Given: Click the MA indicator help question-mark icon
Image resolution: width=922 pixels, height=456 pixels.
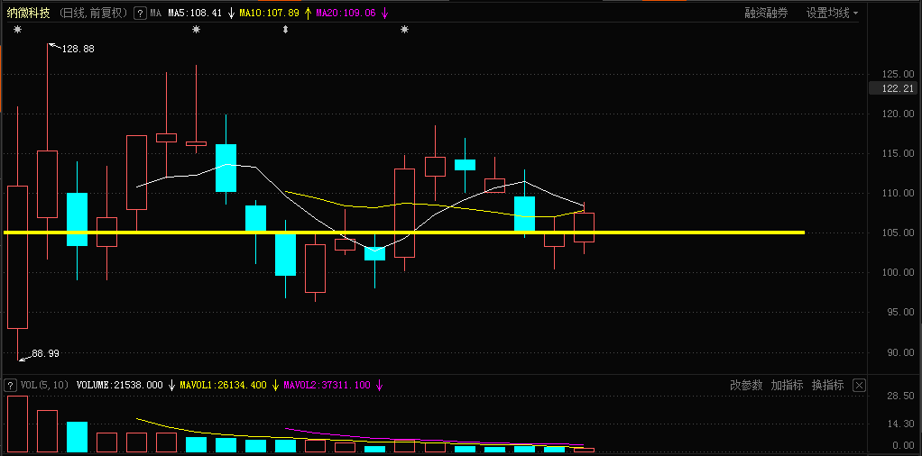Looking at the screenshot, I should pos(139,14).
